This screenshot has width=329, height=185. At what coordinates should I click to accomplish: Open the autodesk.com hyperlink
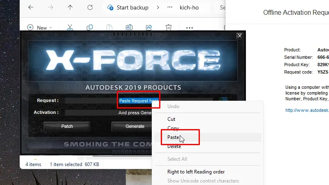[307, 110]
